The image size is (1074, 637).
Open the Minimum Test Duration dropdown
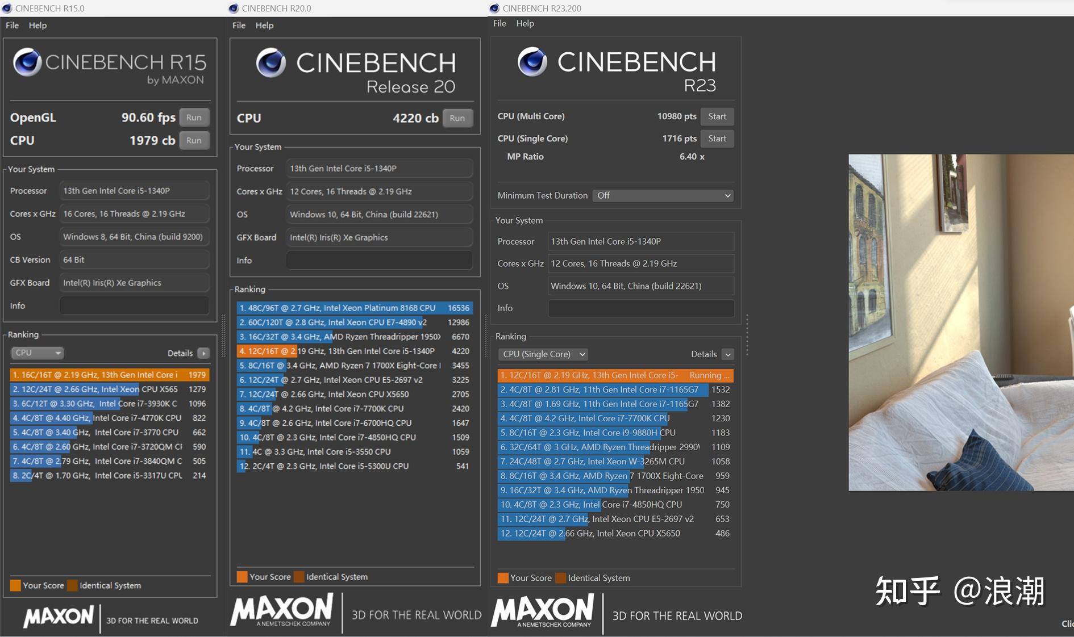(663, 195)
